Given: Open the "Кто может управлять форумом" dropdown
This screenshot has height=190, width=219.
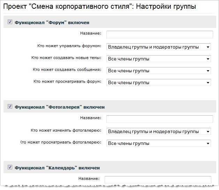Looking at the screenshot, I should (x=158, y=47).
